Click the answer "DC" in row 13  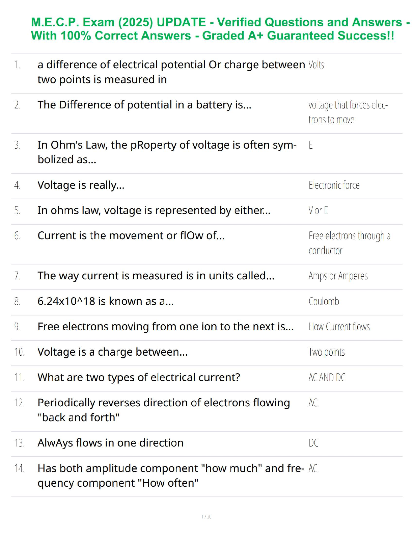tap(313, 443)
